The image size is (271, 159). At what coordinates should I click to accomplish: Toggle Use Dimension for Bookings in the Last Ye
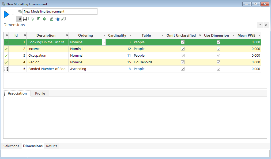pyautogui.click(x=219, y=42)
